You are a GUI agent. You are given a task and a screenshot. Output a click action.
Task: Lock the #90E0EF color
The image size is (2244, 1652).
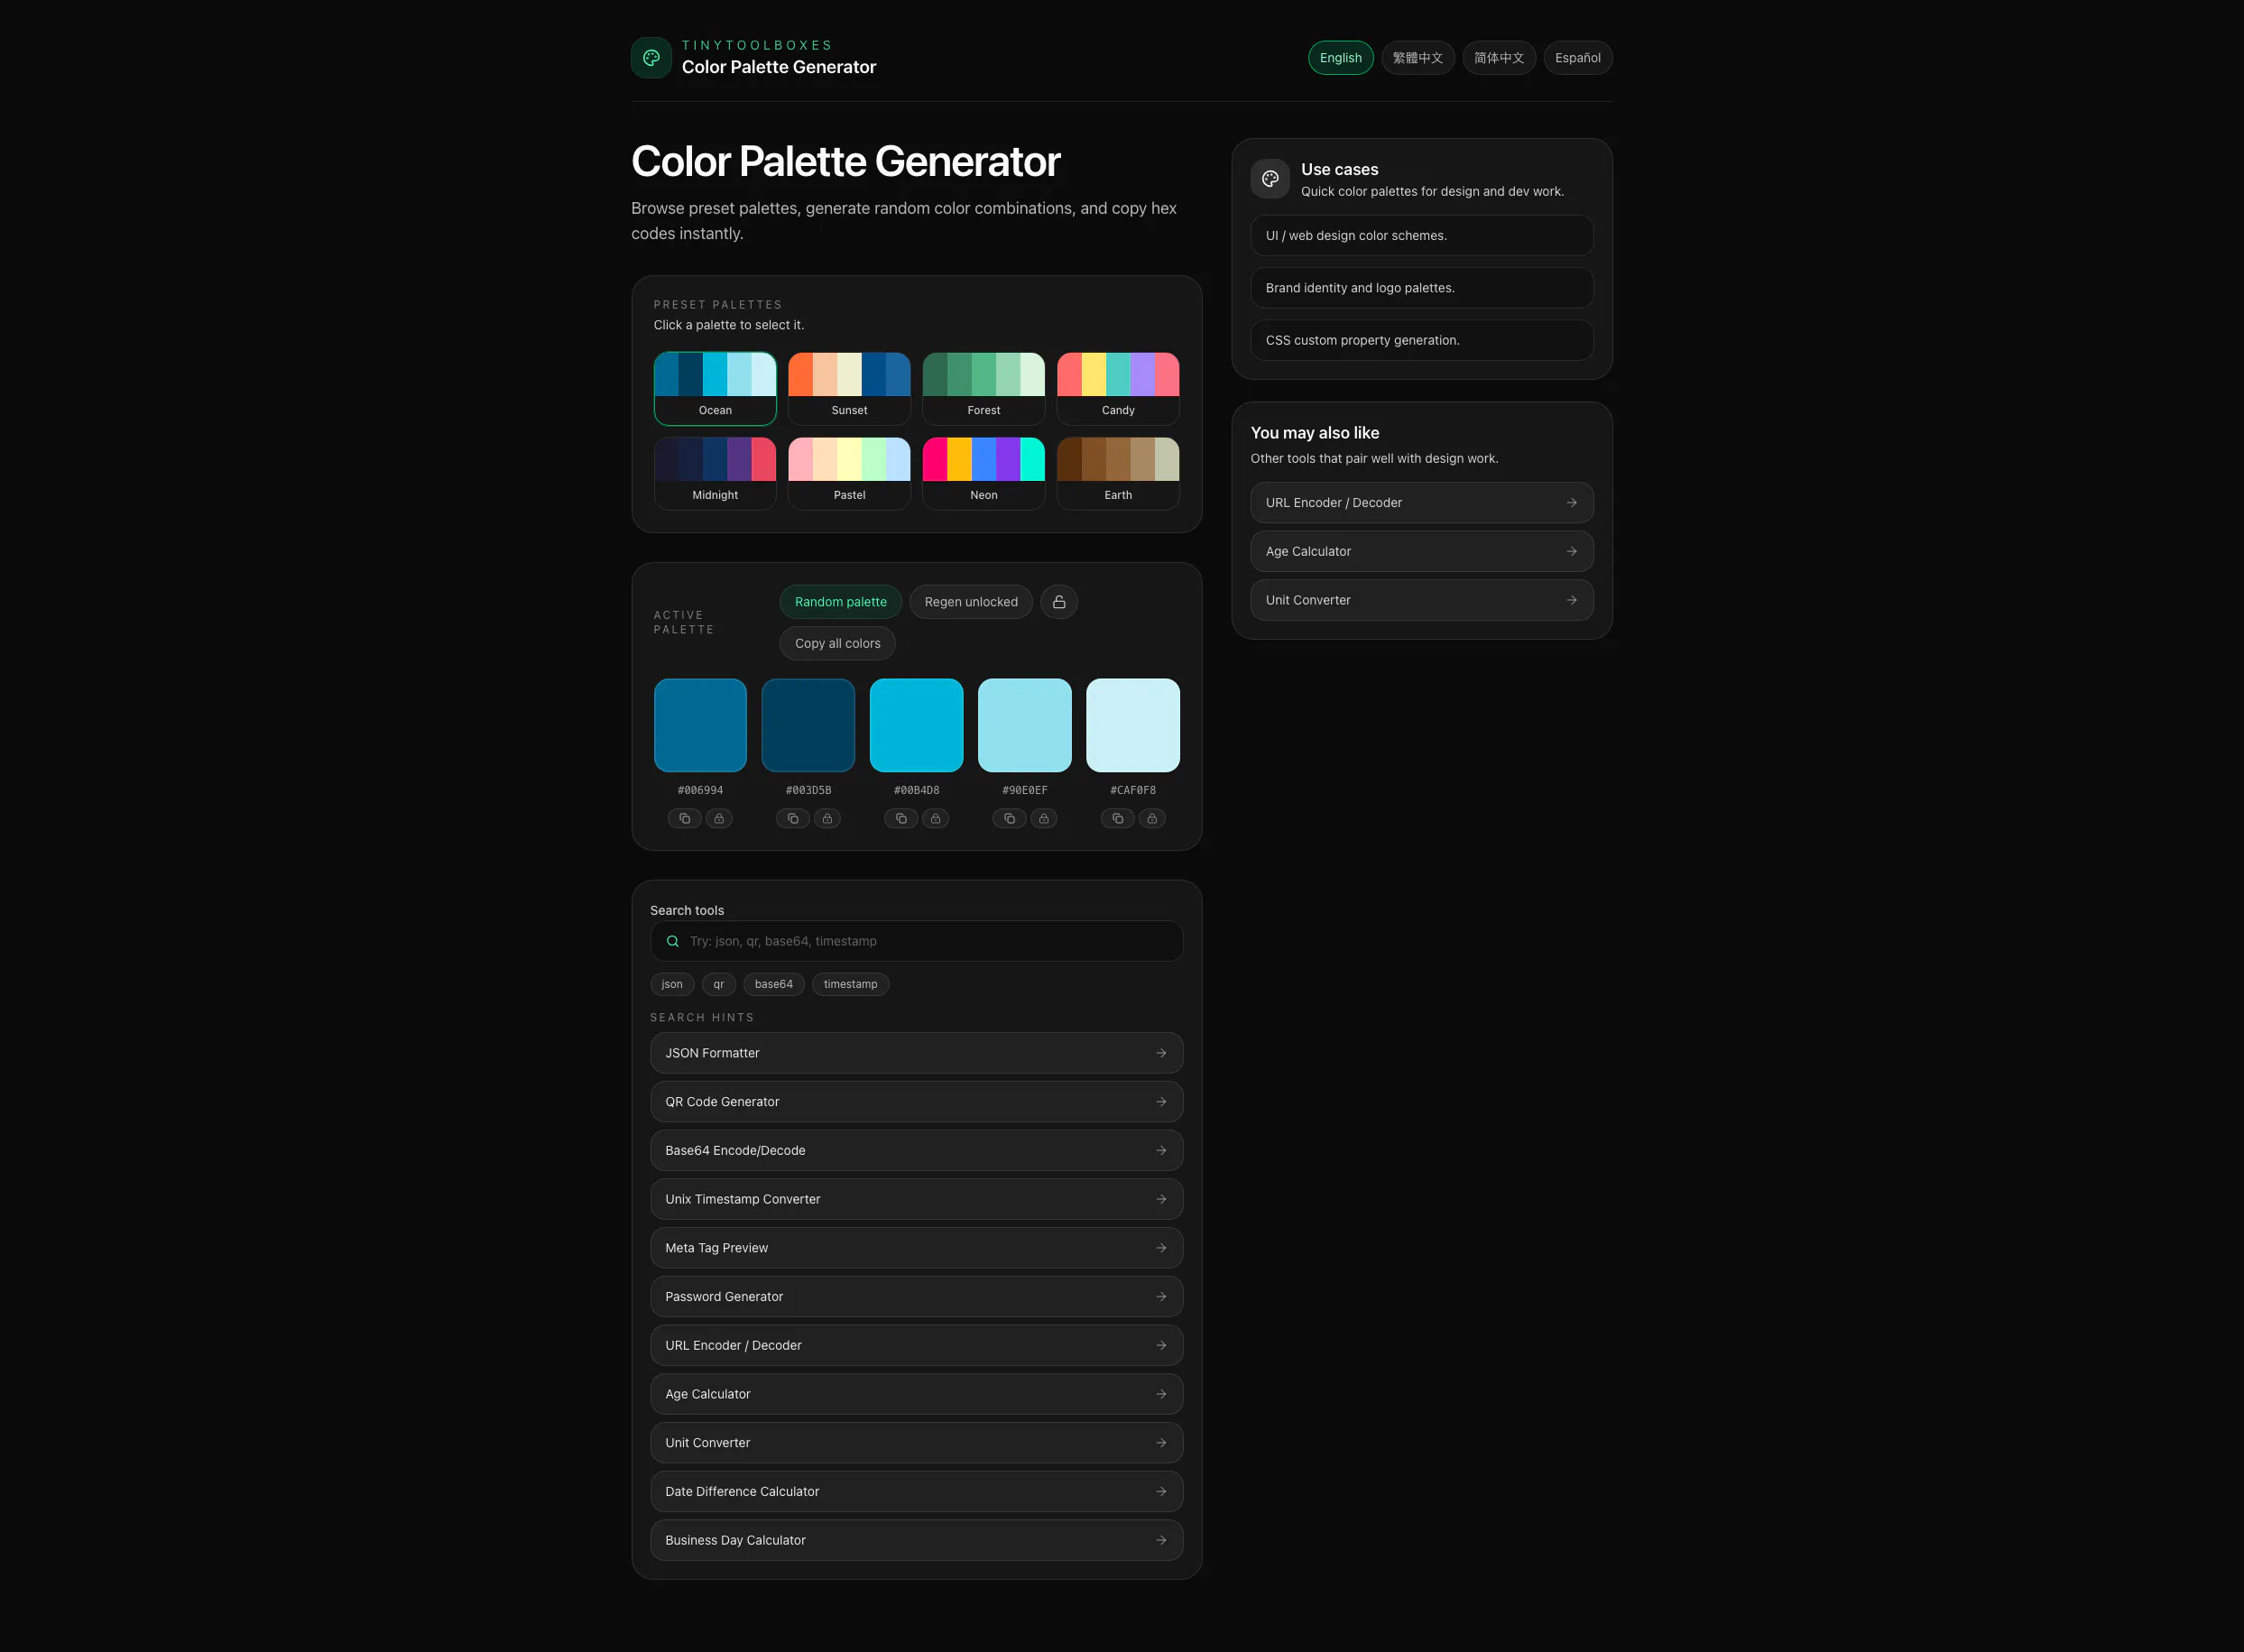[1044, 819]
